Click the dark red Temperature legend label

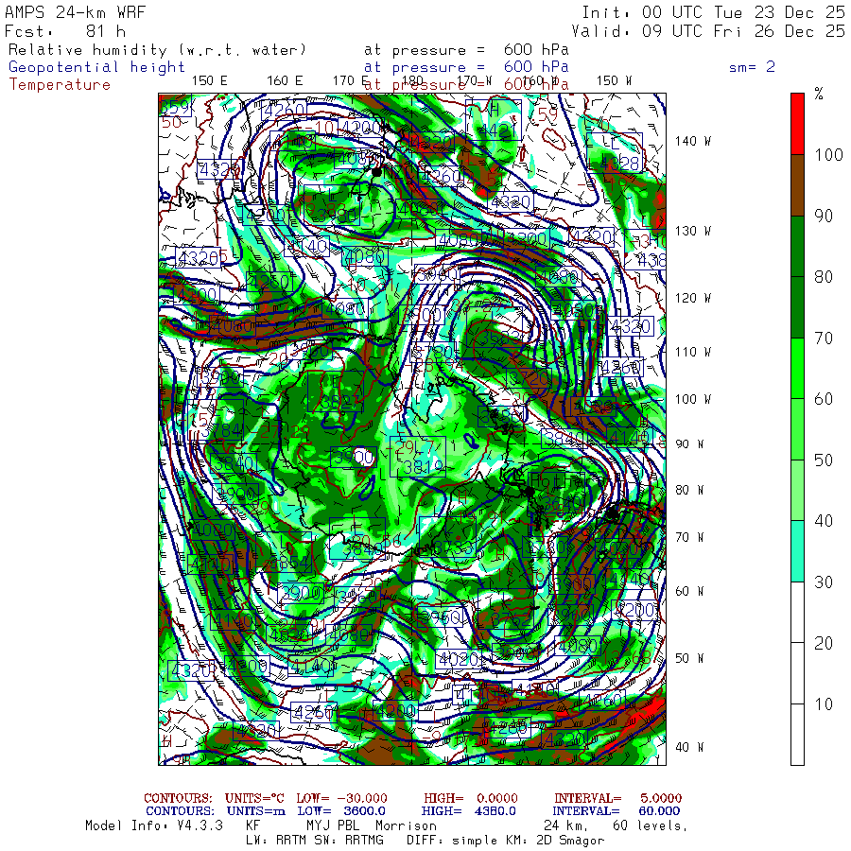(60, 84)
